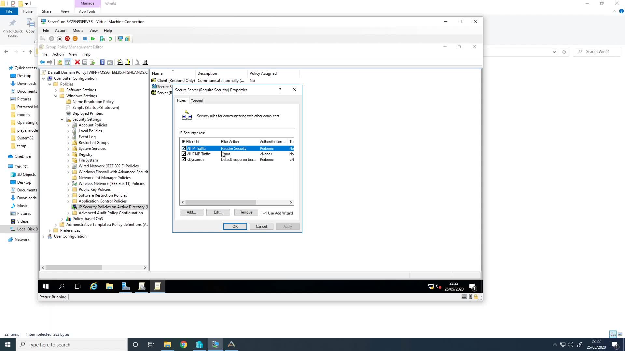625x351 pixels.
Task: Click the Edit... button
Action: [x=218, y=212]
